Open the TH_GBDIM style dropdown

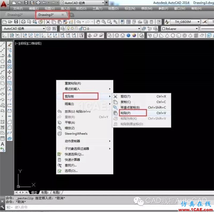pyautogui.click(x=198, y=22)
